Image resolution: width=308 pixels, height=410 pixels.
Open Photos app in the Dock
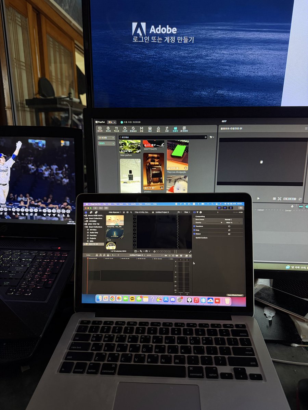pos(119,299)
